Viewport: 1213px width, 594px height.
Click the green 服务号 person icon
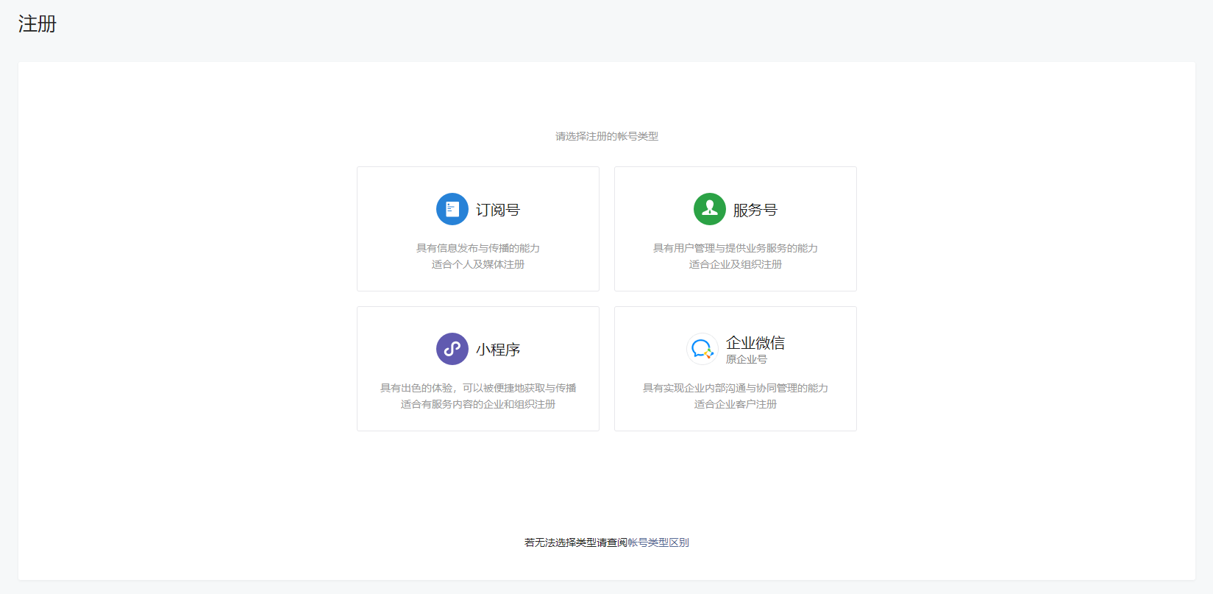709,209
